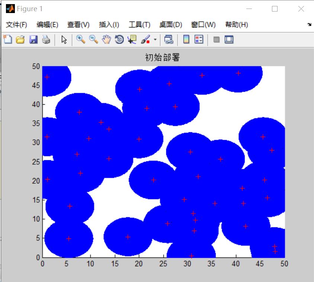Click the New Figure toolbar icon
Image resolution: width=314 pixels, height=282 pixels.
(x=7, y=39)
